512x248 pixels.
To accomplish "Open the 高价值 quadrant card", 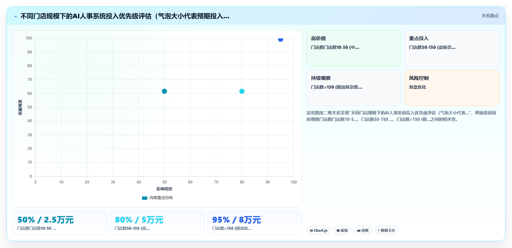I will 354,48.
